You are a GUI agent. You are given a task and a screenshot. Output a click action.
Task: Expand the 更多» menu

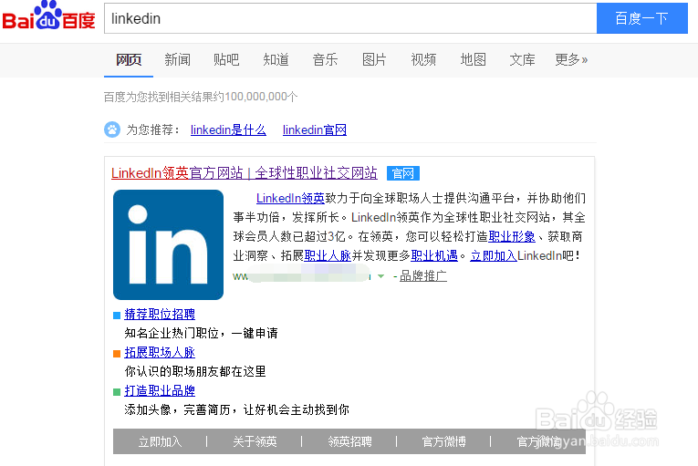571,59
